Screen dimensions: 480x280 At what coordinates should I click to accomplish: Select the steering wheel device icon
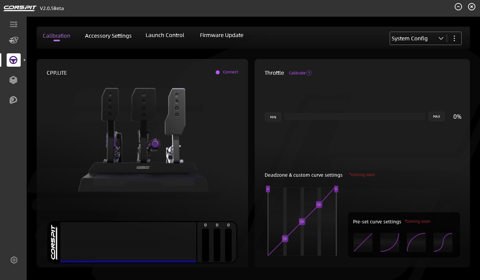pos(13,60)
